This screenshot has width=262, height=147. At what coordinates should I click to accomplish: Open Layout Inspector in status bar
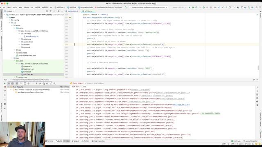click(250, 141)
